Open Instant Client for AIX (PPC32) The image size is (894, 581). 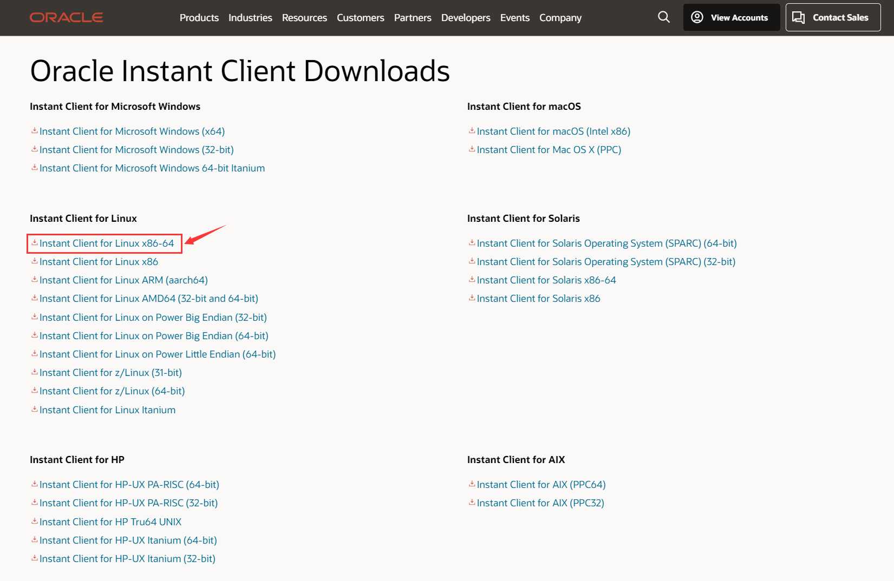(540, 503)
